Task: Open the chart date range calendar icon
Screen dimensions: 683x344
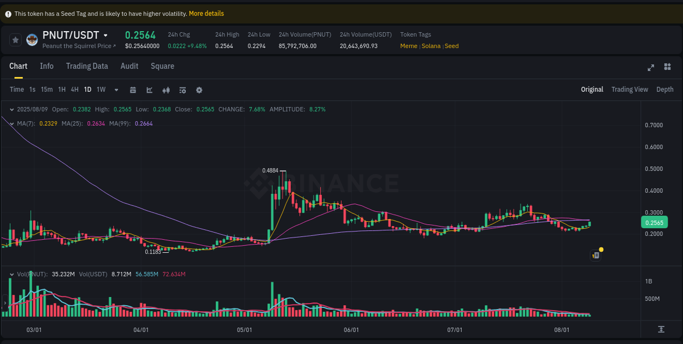Action: coord(133,90)
